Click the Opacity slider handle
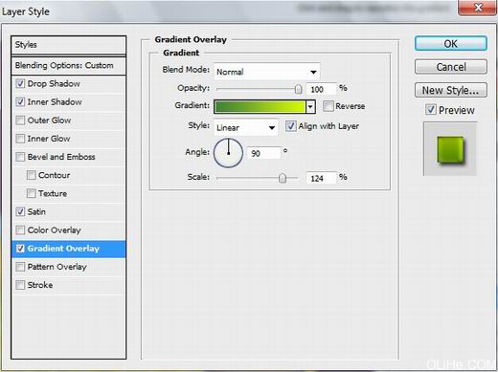This screenshot has width=498, height=372. 298,89
